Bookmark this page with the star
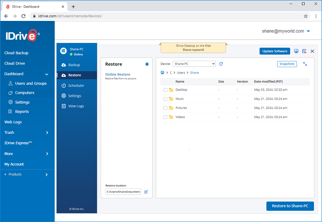 pos(306,16)
